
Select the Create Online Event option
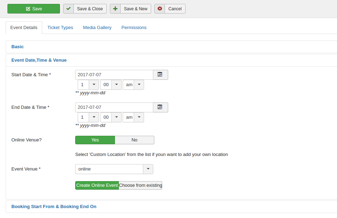pyautogui.click(x=97, y=185)
